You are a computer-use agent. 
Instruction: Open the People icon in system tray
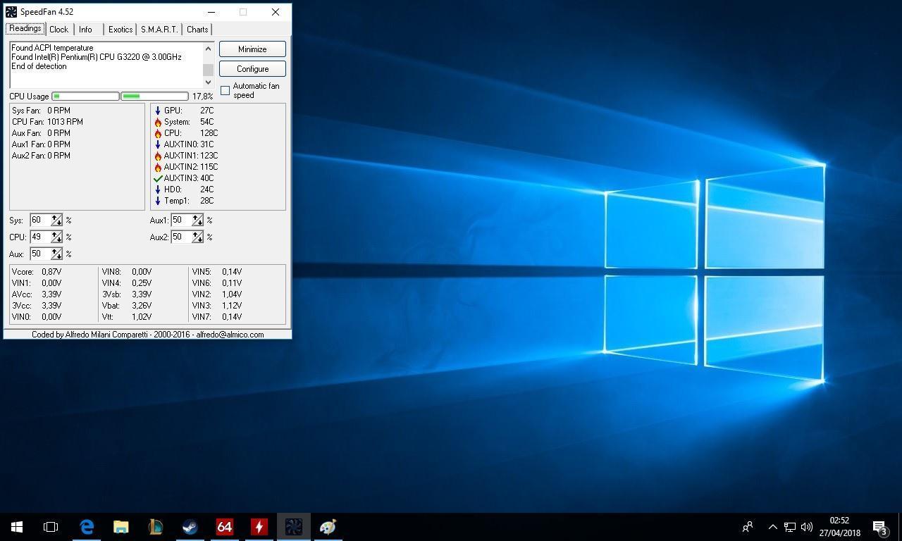[748, 527]
